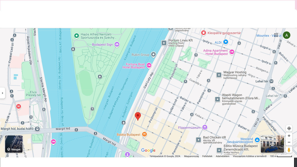Open the Editio Musica Budapest marker
297x167 pixels.
click(x=219, y=150)
